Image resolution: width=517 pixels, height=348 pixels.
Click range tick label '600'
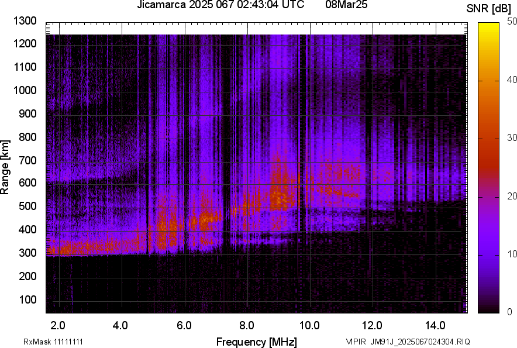(27, 182)
